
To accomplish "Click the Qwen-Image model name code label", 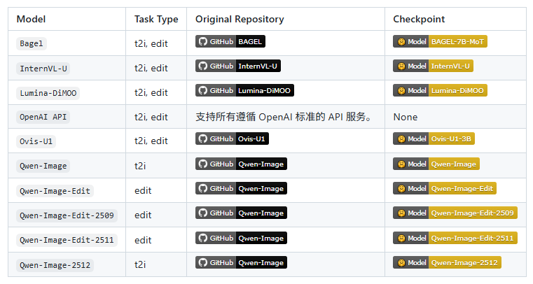I will pos(43,166).
